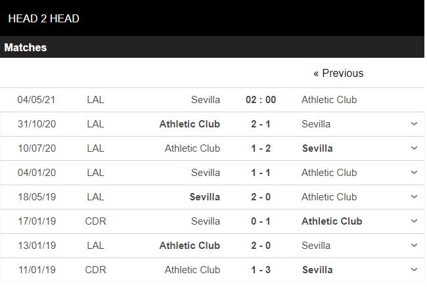Viewport: 427px width, 287px height.
Task: Open the 02 : 00 upcoming match time
Action: 261,100
